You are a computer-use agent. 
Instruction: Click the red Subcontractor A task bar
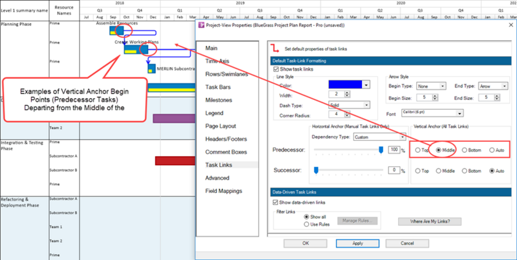click(x=175, y=161)
